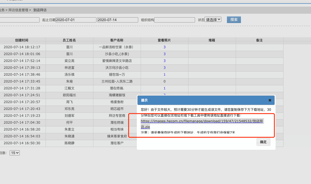311x184 pixels.
Task: Close the 提示 dialog with the X icon
Action: [270, 100]
